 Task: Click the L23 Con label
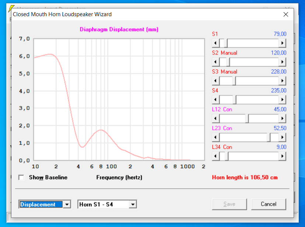(222, 128)
